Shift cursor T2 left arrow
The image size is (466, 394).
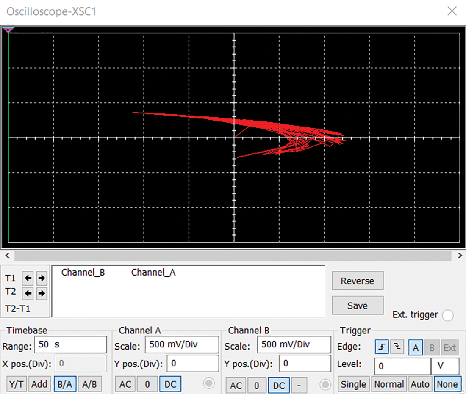click(28, 293)
